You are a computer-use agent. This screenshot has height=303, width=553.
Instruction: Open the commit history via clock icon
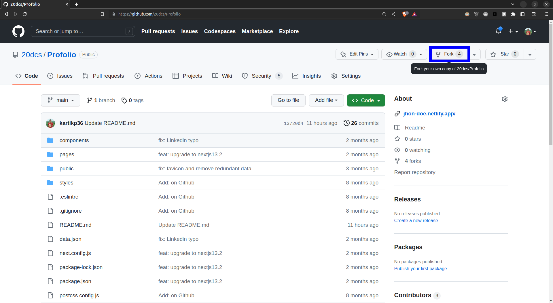(x=346, y=123)
